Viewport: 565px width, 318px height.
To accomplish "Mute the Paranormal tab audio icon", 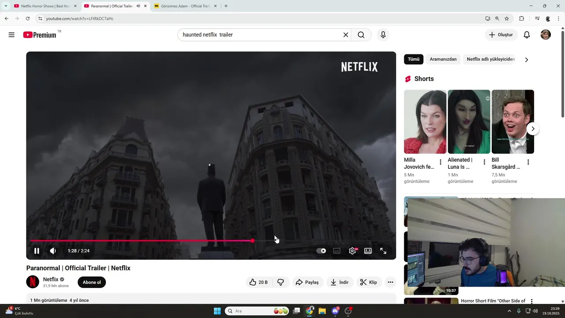I will (138, 6).
